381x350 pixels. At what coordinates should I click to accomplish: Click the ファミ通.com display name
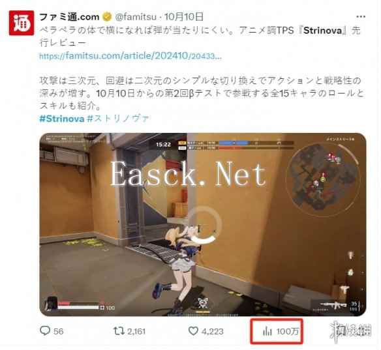tap(69, 17)
